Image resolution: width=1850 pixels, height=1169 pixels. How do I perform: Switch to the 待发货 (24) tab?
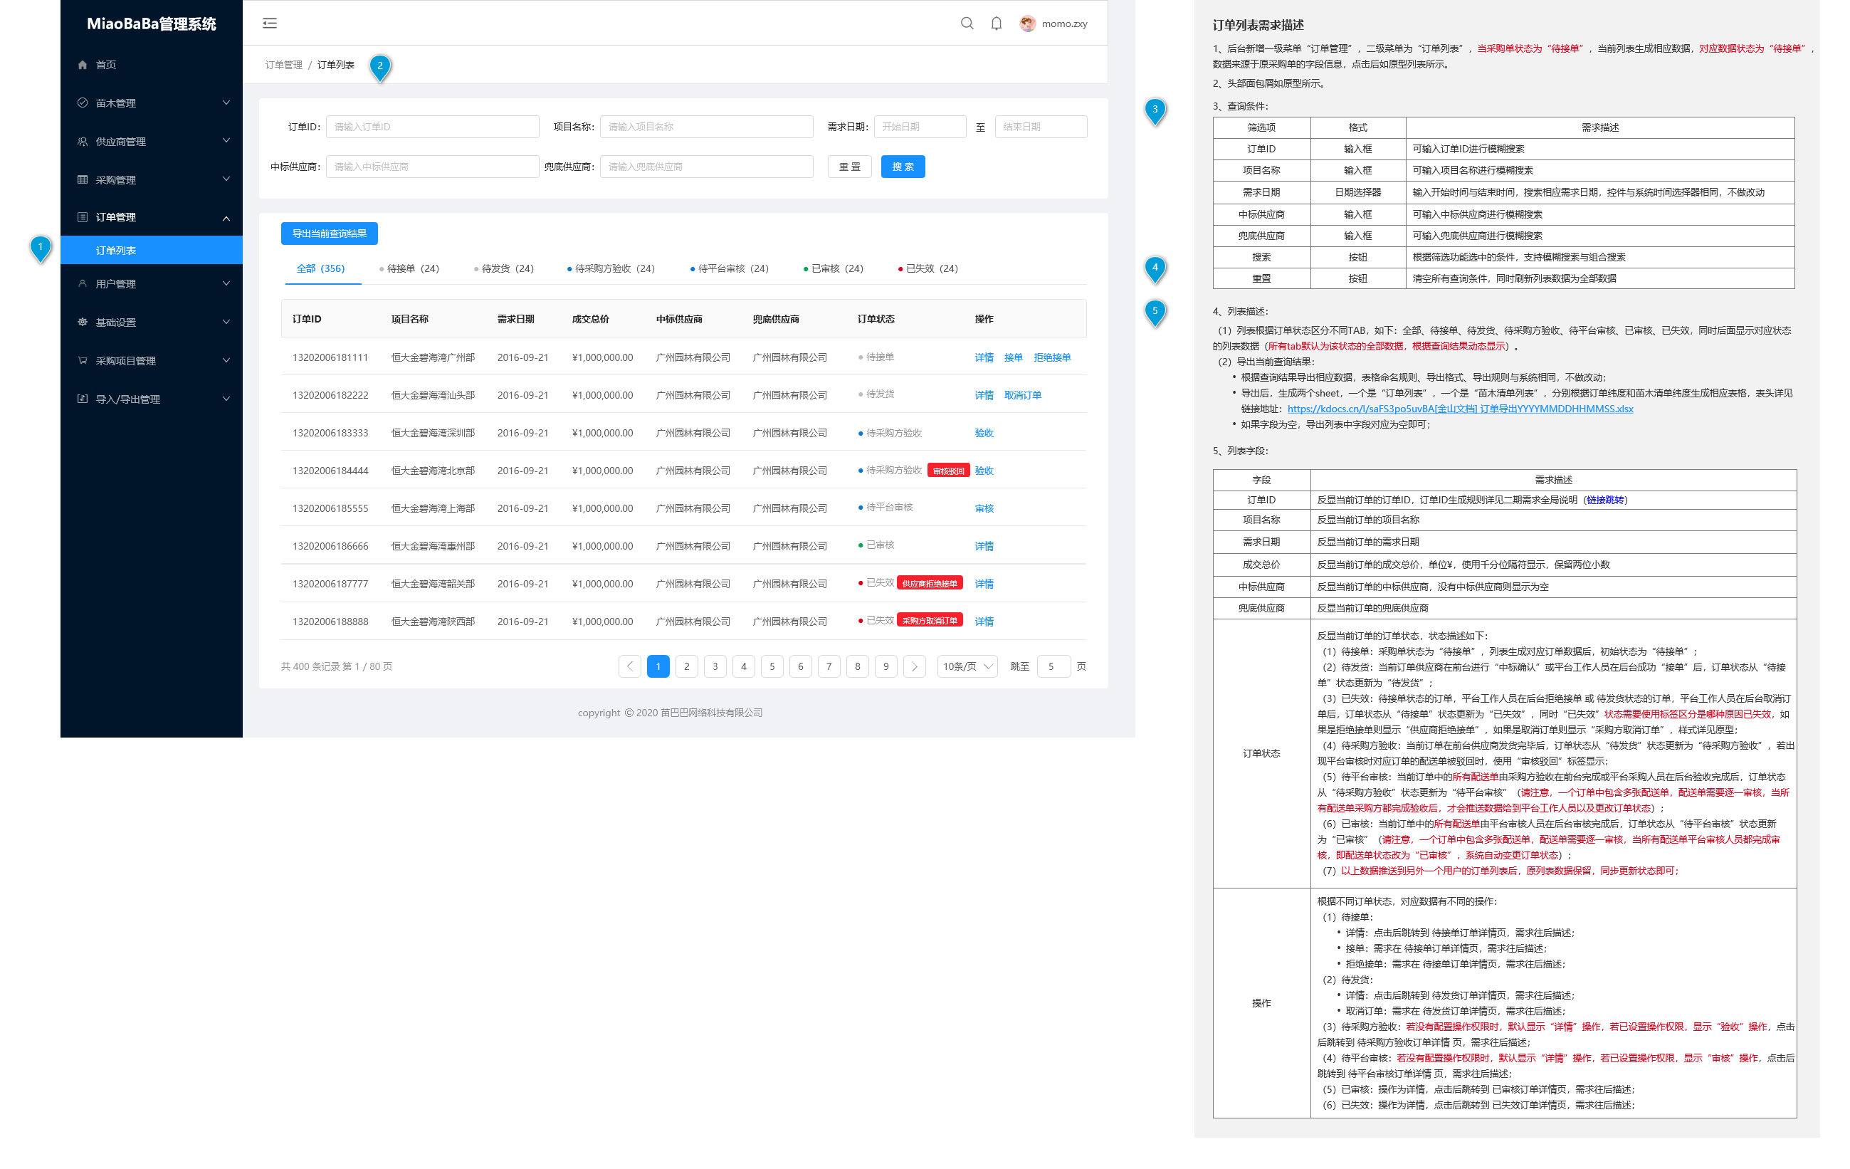(x=504, y=268)
